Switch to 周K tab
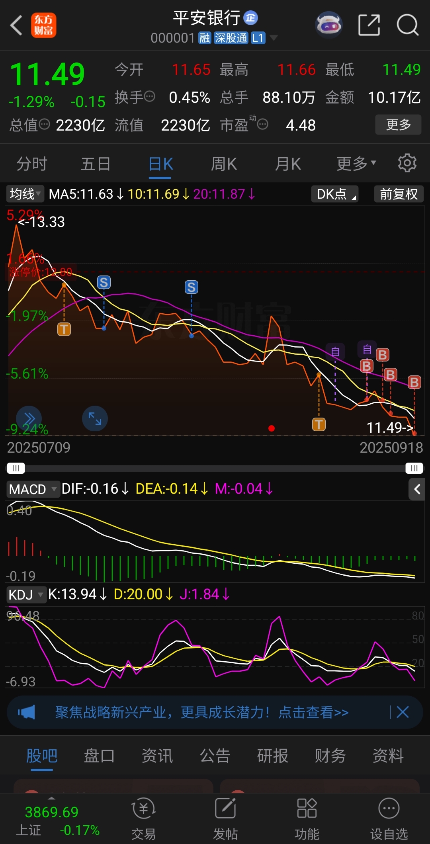This screenshot has height=844, width=430. pos(224,164)
